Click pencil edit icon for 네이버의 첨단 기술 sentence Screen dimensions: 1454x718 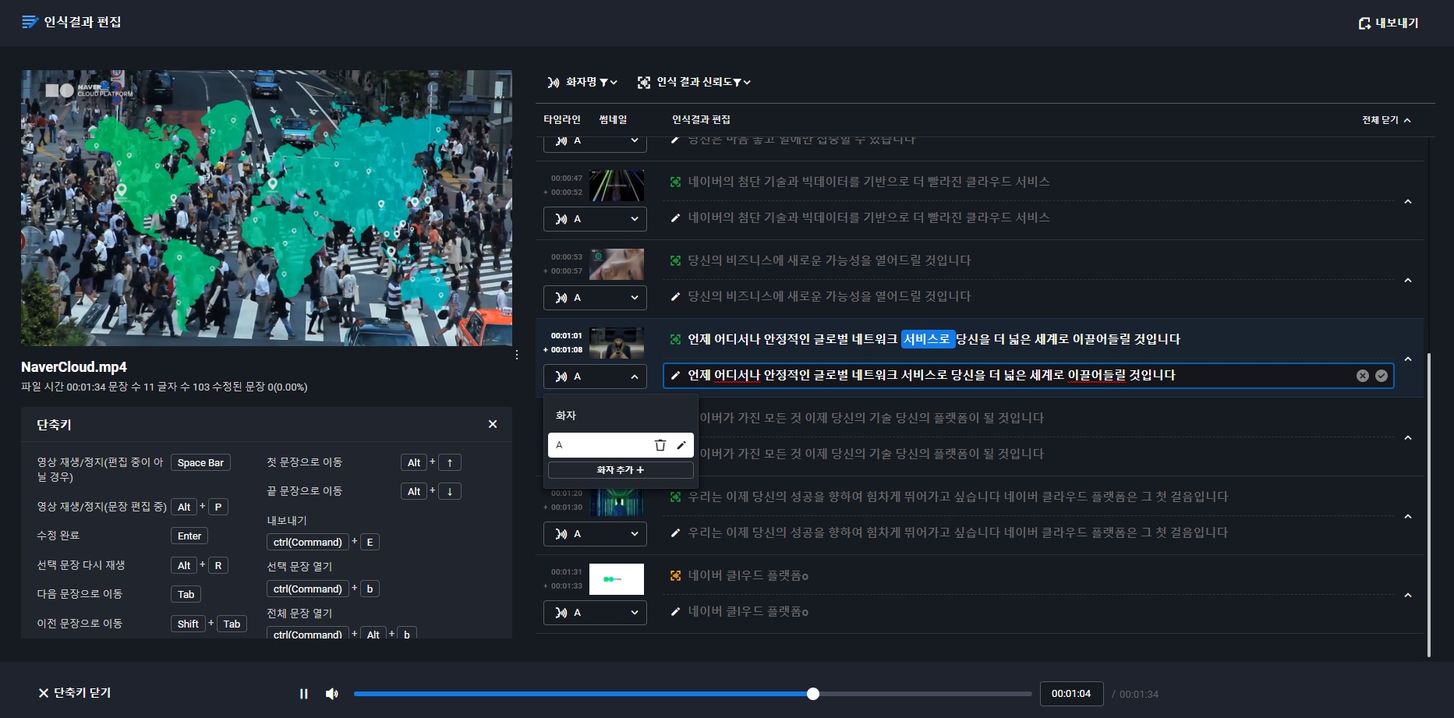[675, 218]
